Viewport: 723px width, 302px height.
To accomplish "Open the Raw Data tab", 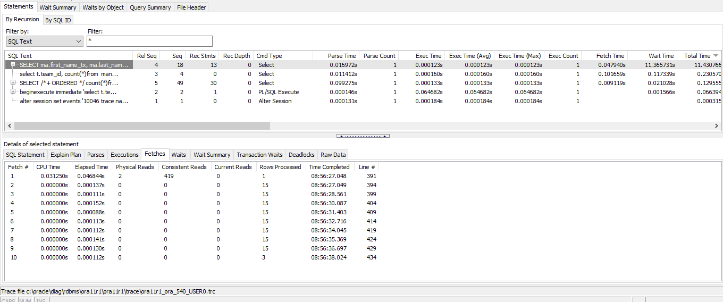I will coord(333,155).
